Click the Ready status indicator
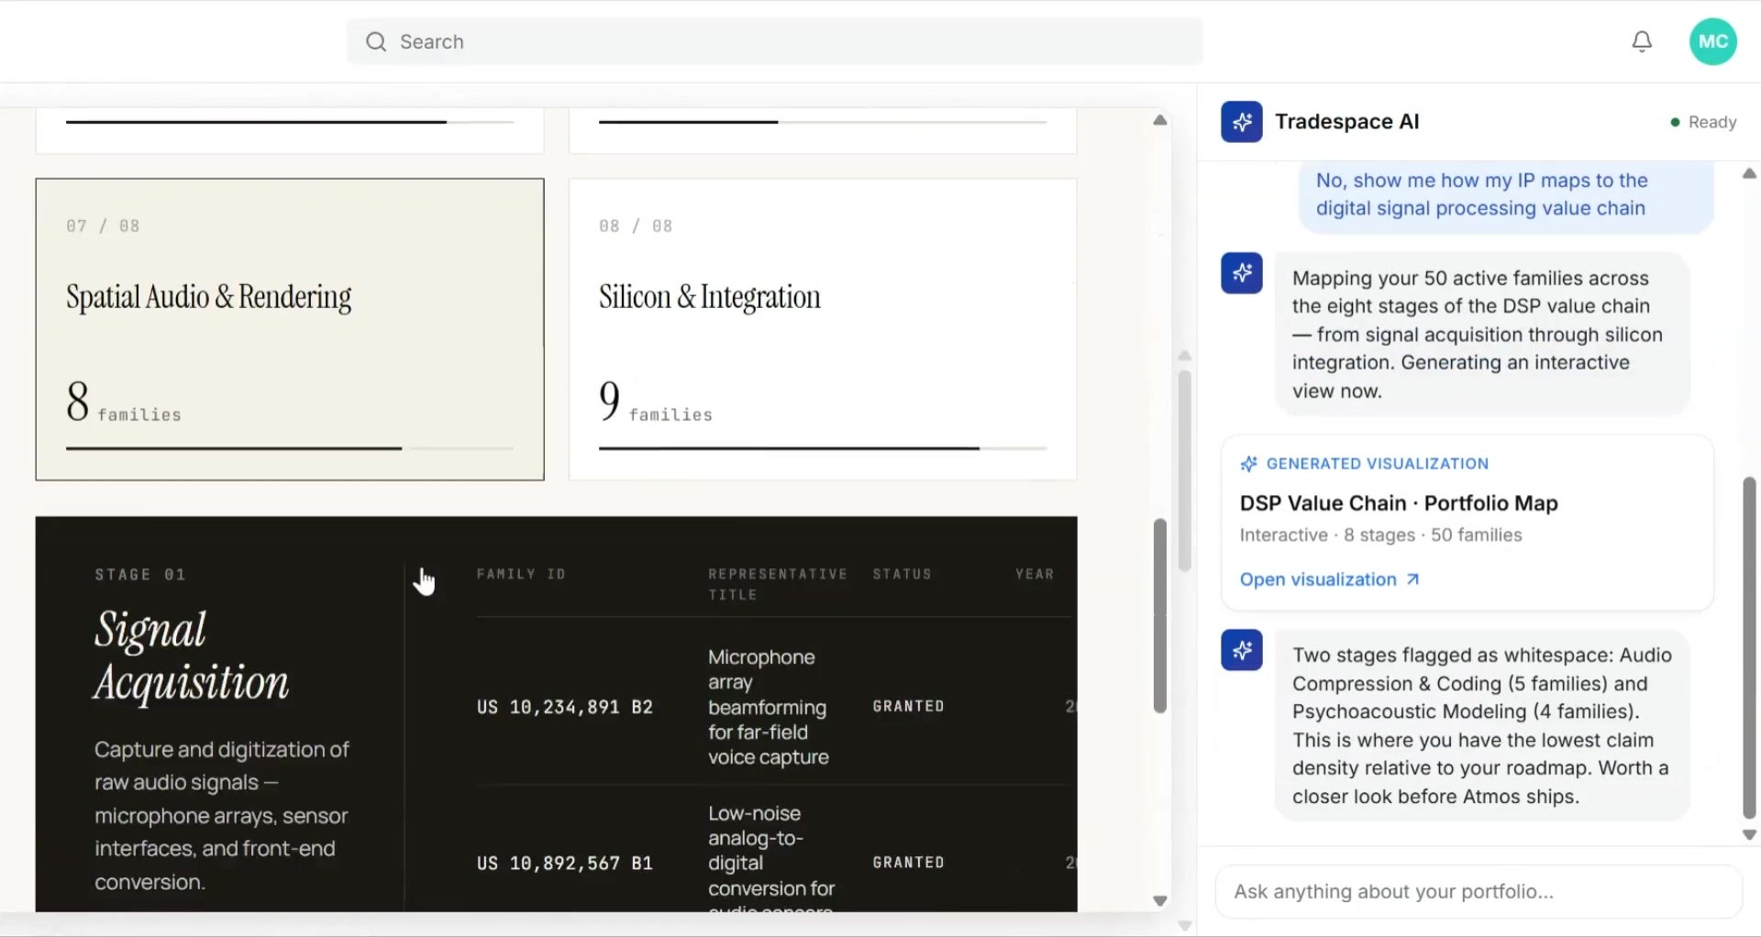 point(1703,122)
